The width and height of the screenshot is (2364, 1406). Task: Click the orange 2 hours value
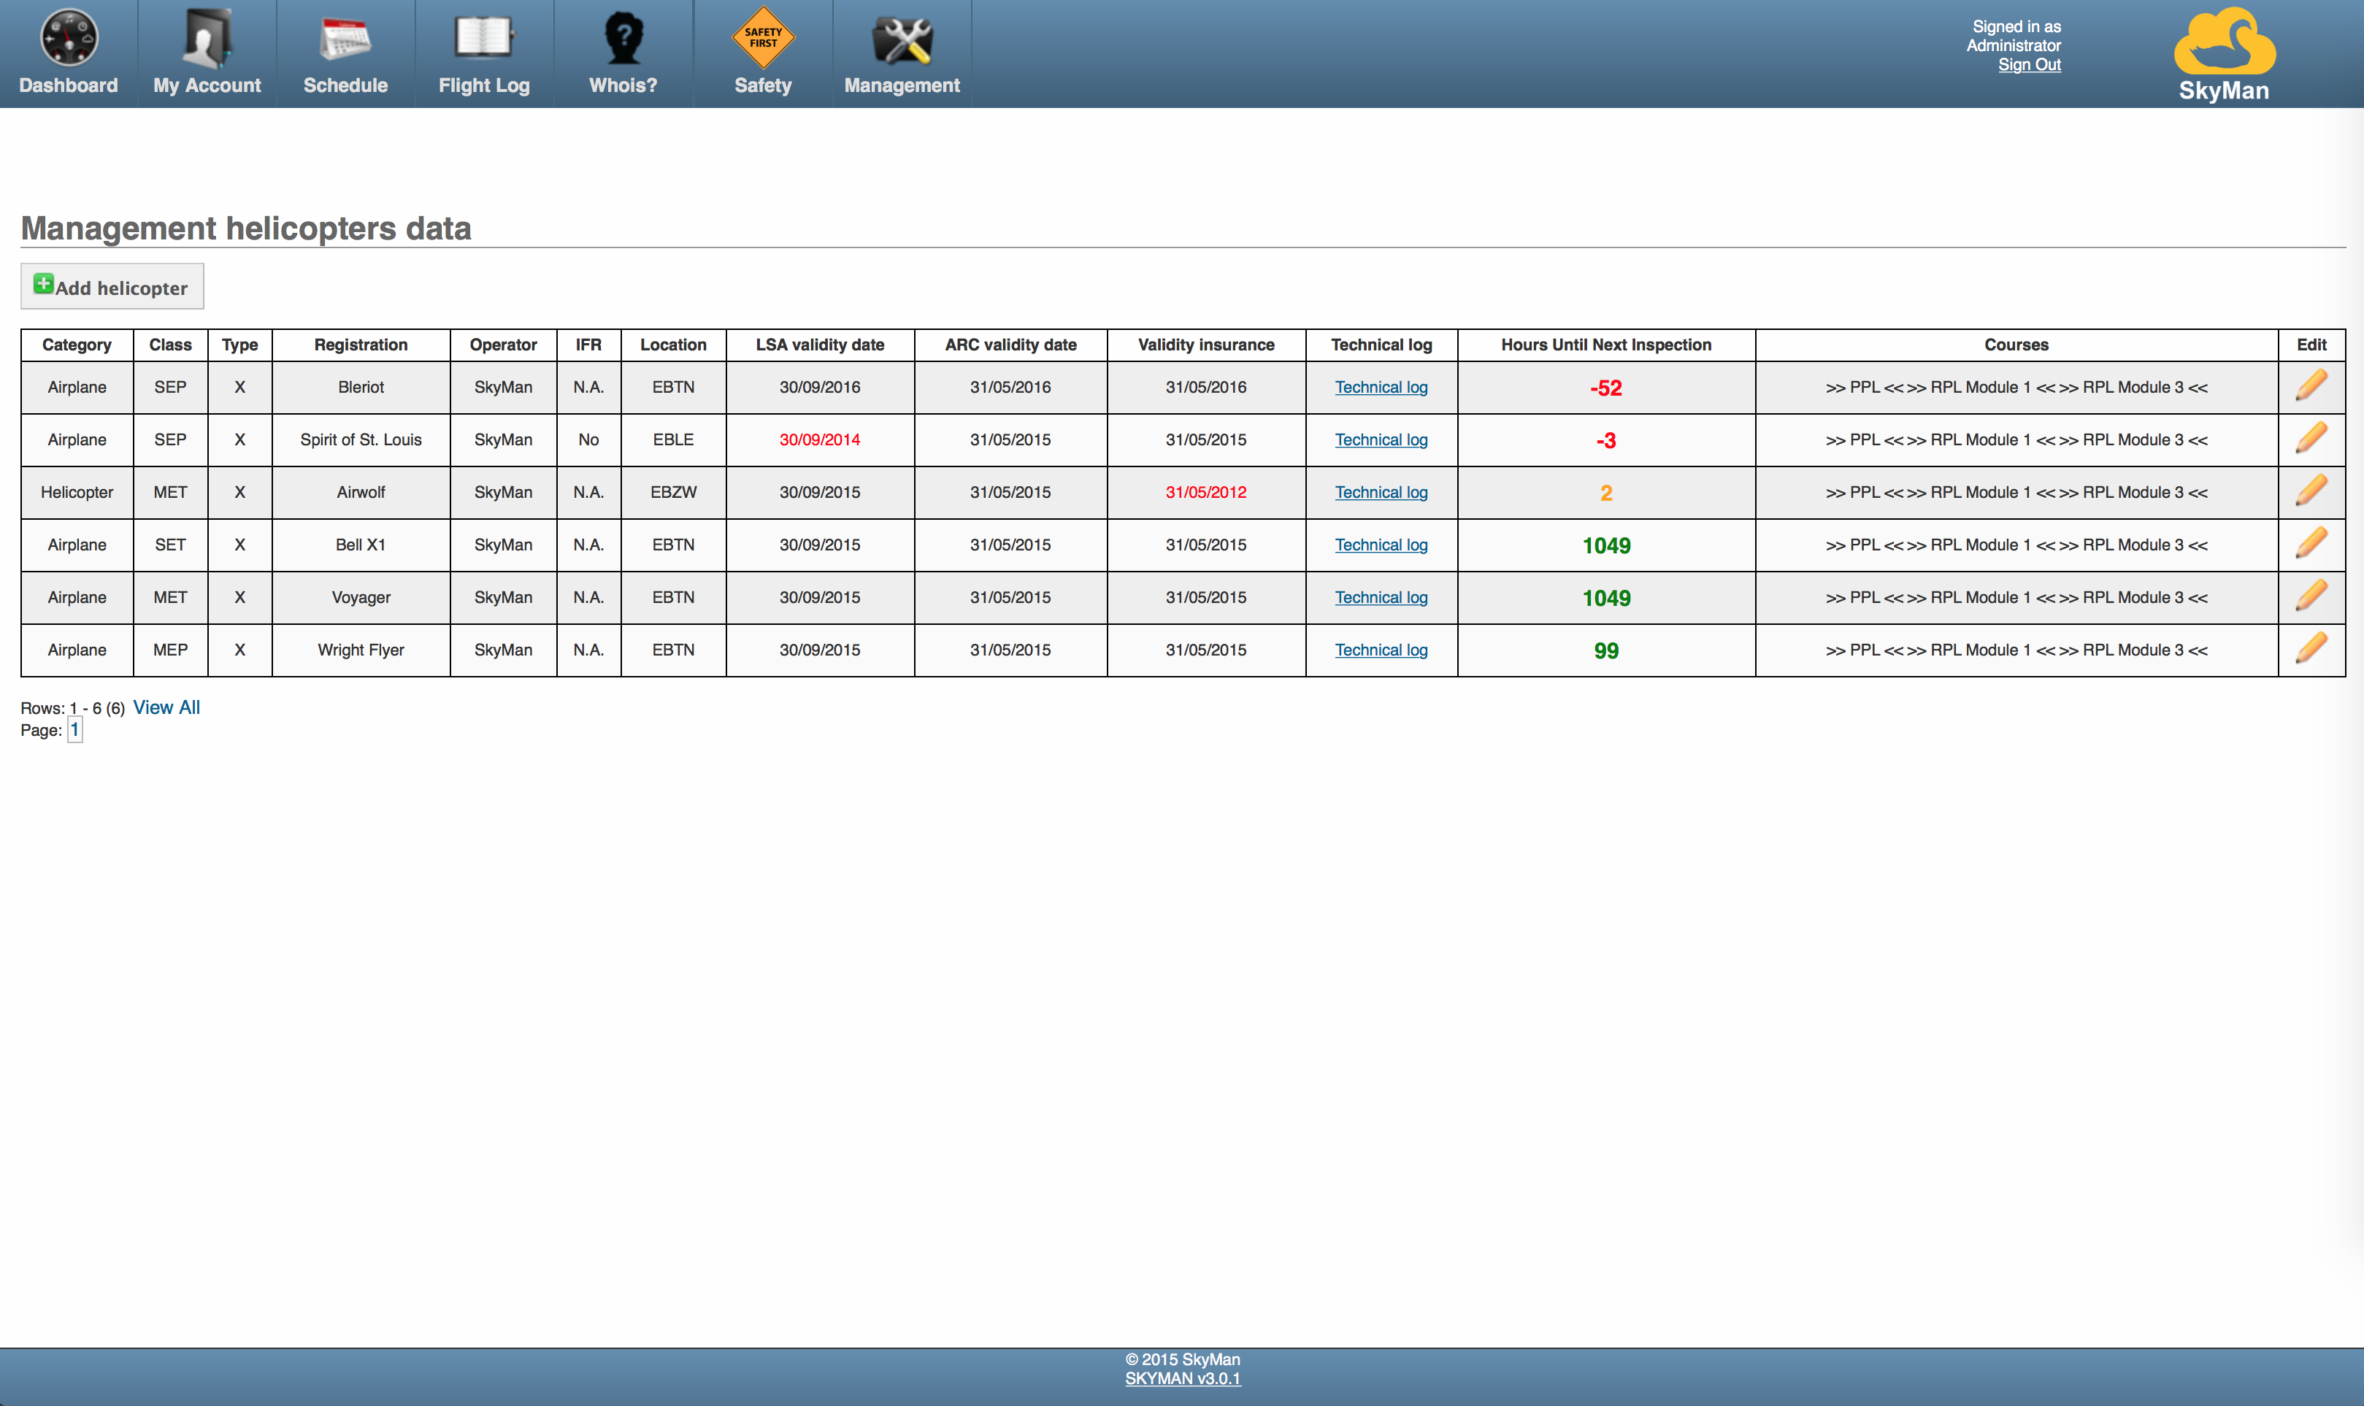click(1606, 493)
